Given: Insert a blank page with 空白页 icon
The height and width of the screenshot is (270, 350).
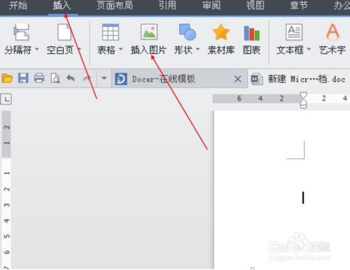Looking at the screenshot, I should (x=64, y=32).
